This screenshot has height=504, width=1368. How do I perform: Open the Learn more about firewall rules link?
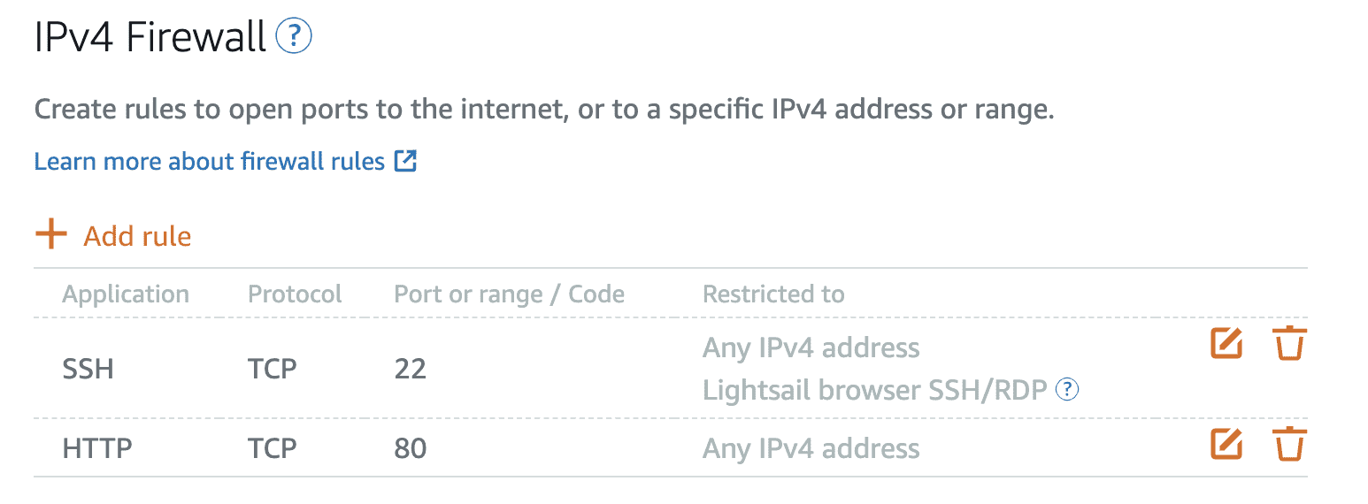(210, 162)
